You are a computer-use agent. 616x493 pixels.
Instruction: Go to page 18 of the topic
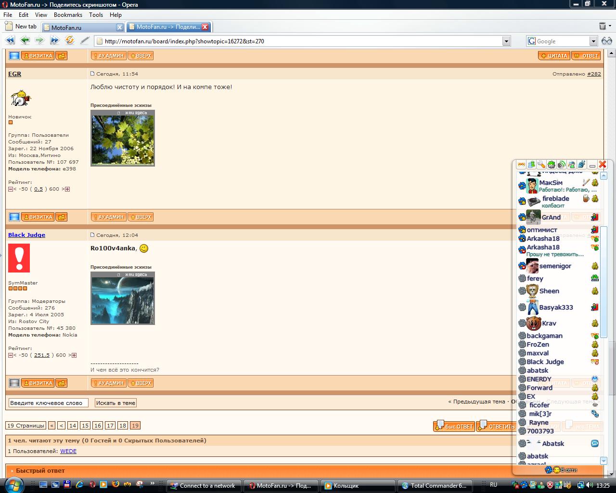pos(123,426)
